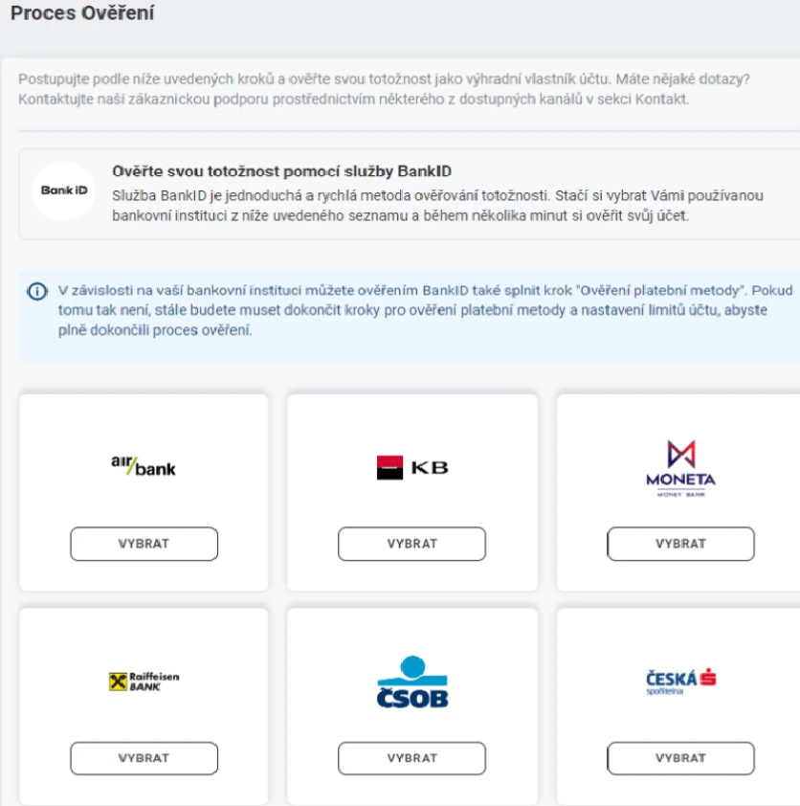This screenshot has height=806, width=800.
Task: Click the KB bank logo
Action: (412, 467)
